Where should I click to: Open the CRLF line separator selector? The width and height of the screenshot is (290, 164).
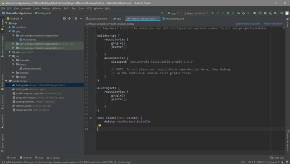click(251, 162)
